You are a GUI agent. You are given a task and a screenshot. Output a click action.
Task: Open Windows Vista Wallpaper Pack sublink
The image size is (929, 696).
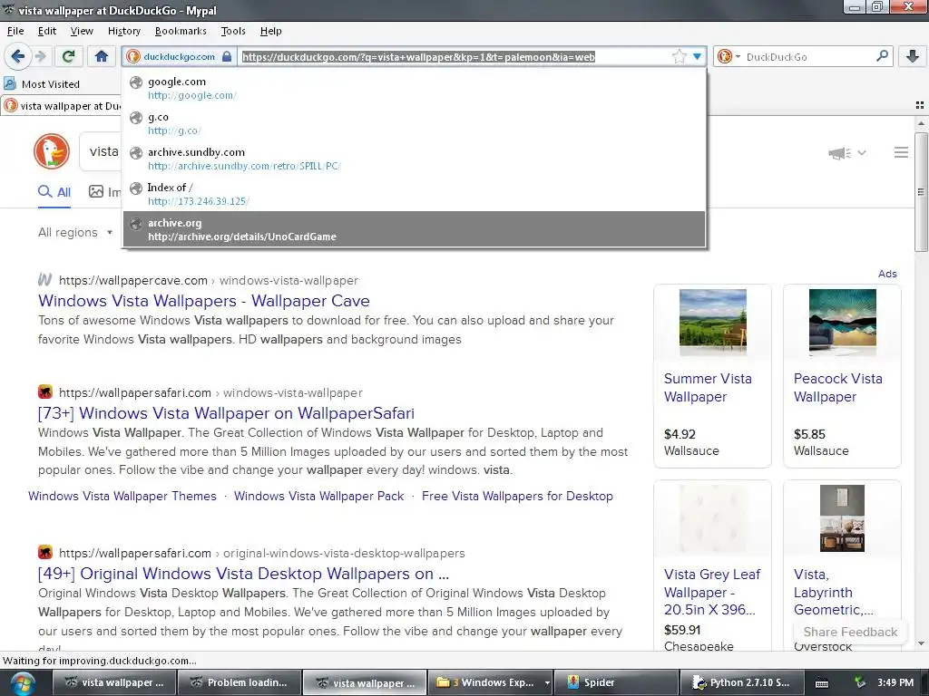coord(318,496)
